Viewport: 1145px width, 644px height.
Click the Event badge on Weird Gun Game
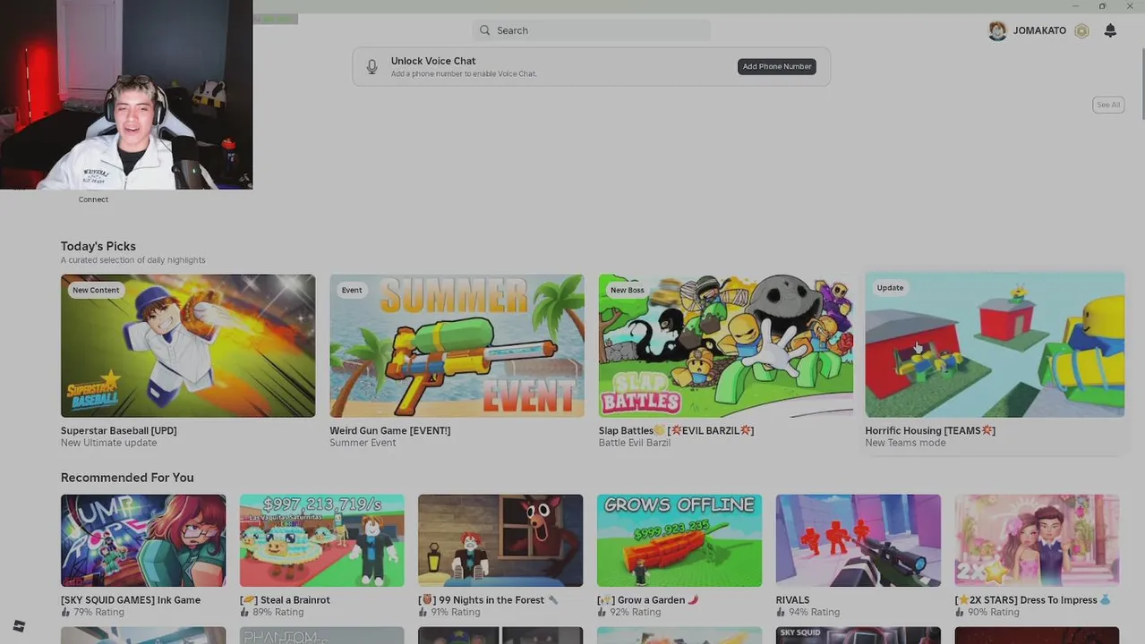point(352,290)
